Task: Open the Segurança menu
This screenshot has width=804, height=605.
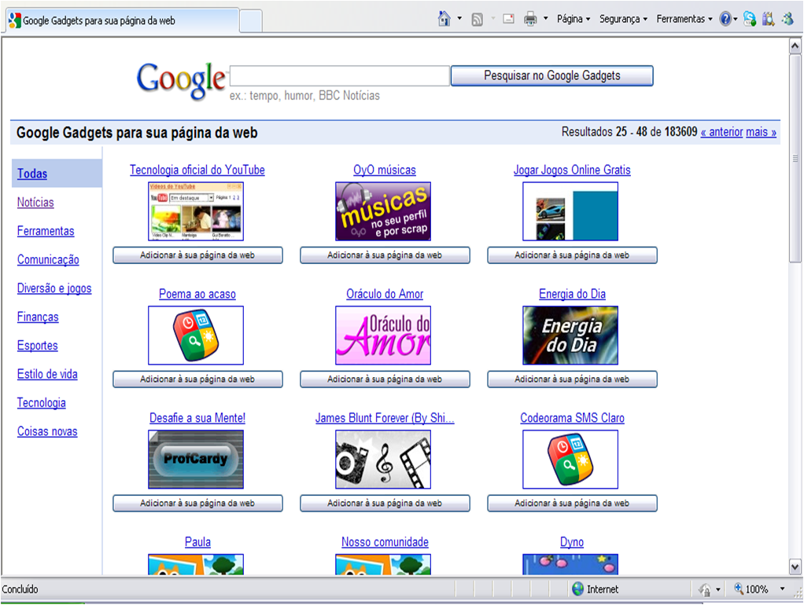Action: (x=623, y=19)
